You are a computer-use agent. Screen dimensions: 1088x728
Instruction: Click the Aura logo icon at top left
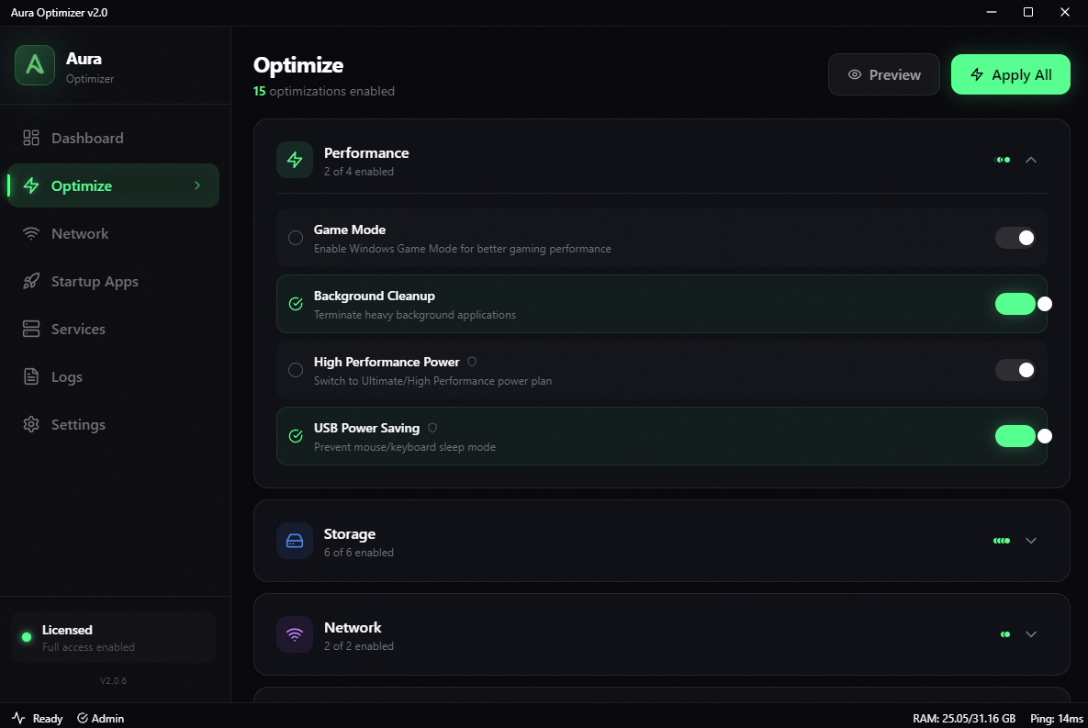coord(34,65)
